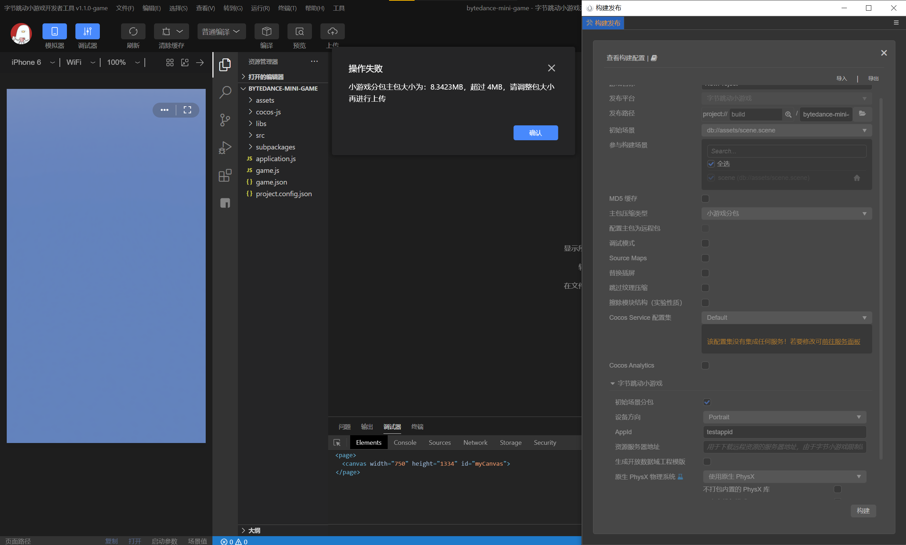Open the 主包压缩类型 dropdown

coord(786,214)
